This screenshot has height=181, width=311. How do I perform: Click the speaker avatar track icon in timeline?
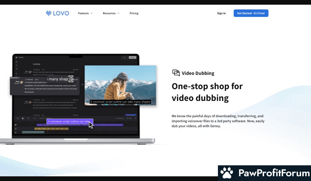pos(16,125)
